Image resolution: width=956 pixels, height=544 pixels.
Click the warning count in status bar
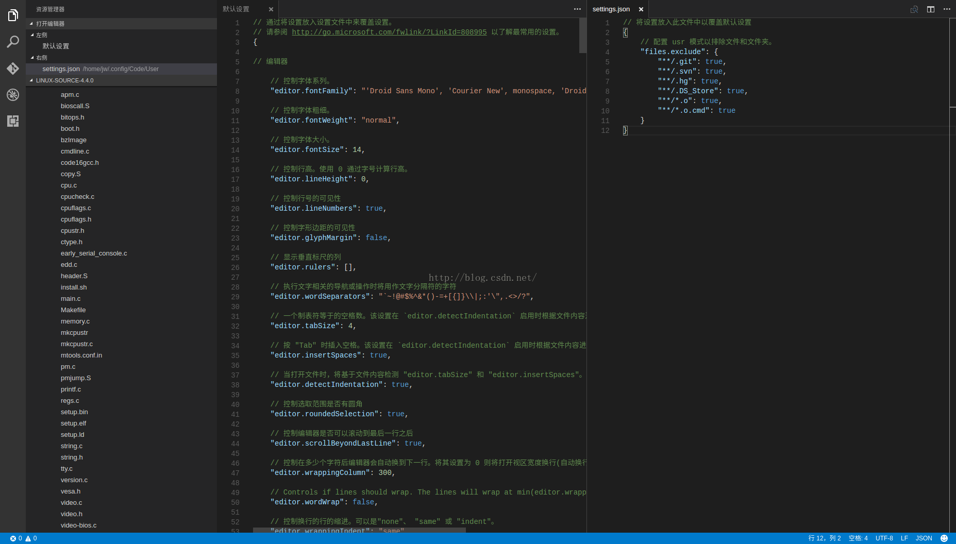(31, 538)
